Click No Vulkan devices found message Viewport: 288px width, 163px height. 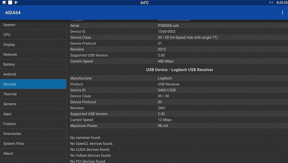[x=91, y=155]
